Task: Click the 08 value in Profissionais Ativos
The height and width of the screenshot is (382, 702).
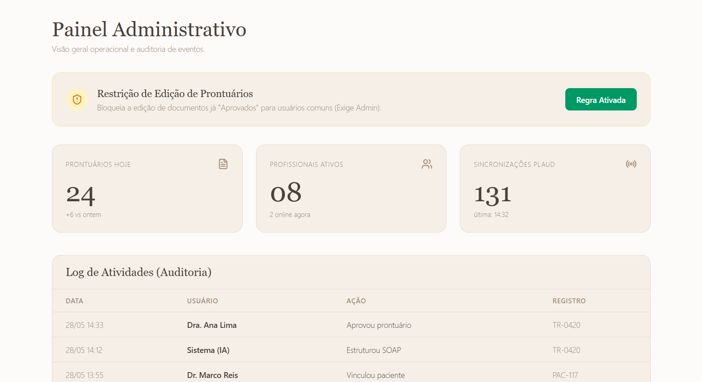Action: [x=286, y=193]
